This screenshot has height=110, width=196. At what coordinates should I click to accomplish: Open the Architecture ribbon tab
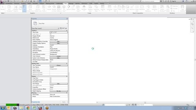coord(9,3)
